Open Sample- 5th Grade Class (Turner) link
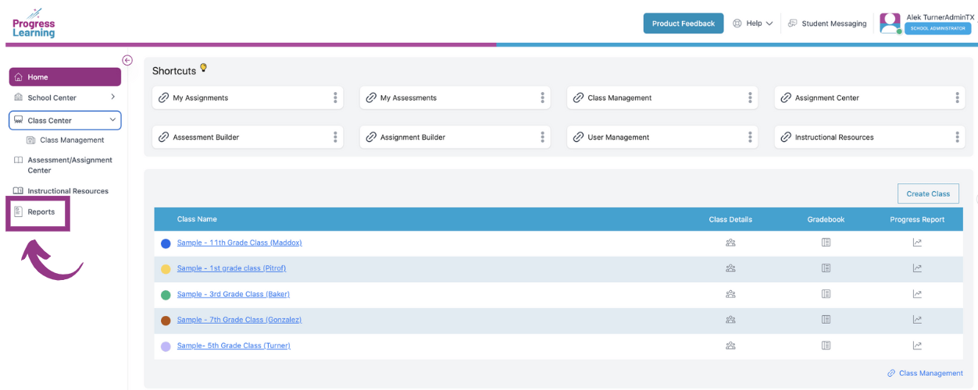The height and width of the screenshot is (390, 978). (234, 346)
